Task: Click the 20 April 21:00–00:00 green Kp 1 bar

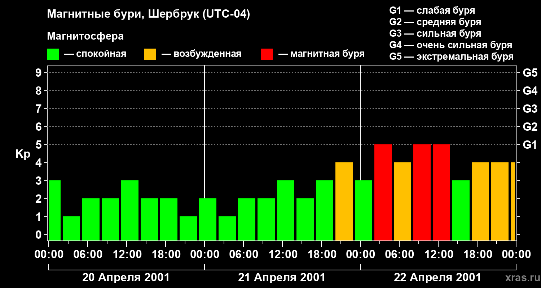Action: 188,228
